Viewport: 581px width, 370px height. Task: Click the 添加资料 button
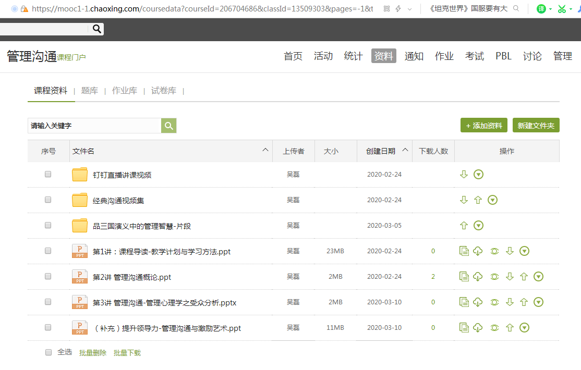(x=484, y=126)
